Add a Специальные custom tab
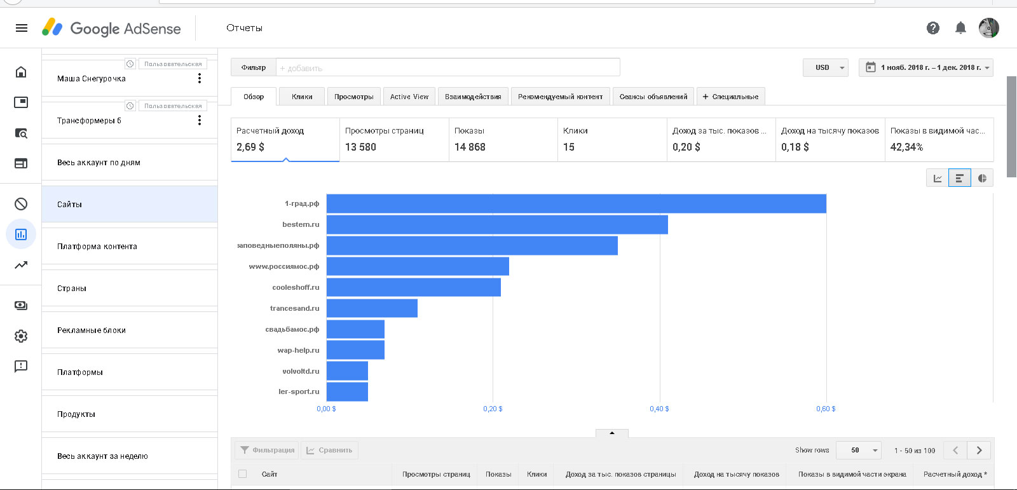1017x490 pixels. click(x=730, y=97)
